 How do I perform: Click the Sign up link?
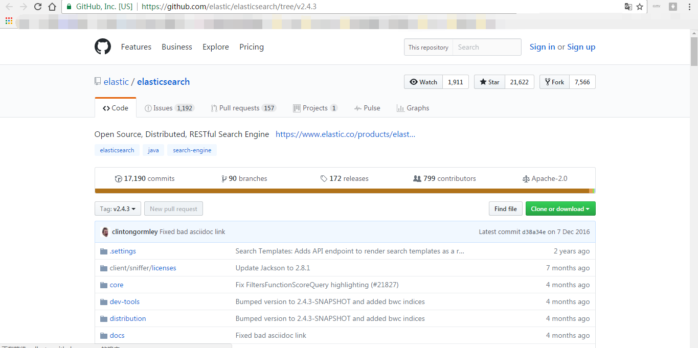(x=581, y=47)
